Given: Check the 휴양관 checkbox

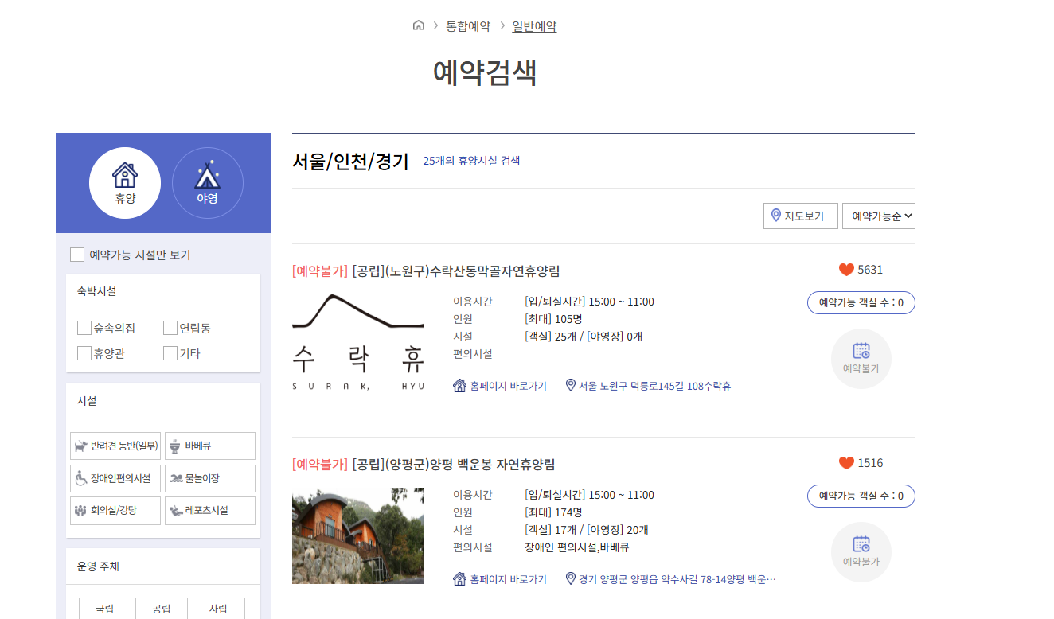Looking at the screenshot, I should click(84, 353).
